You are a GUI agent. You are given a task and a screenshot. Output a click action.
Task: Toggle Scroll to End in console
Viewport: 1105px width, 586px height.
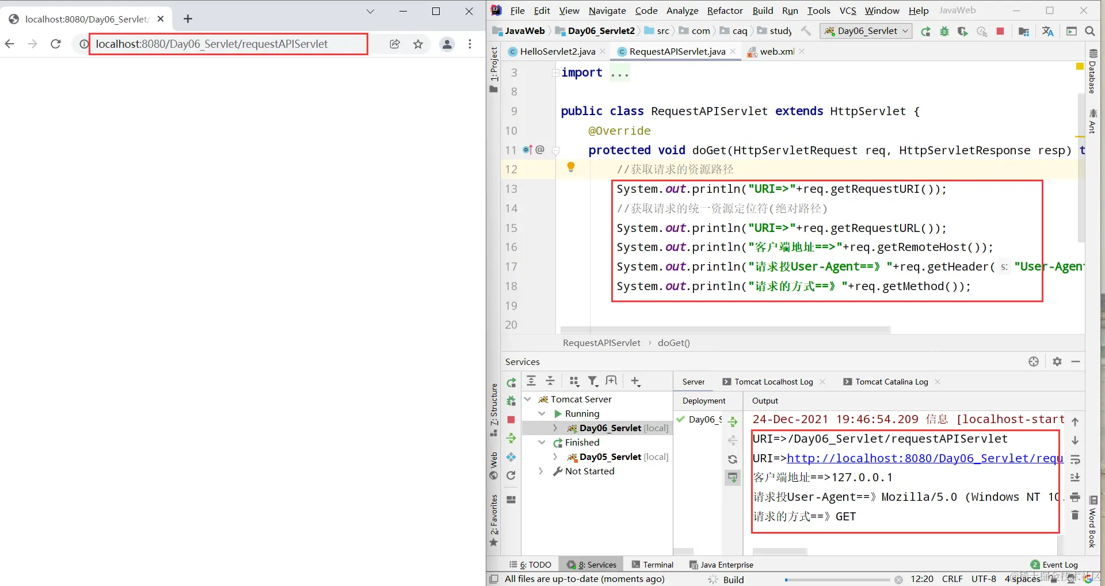tap(1075, 478)
